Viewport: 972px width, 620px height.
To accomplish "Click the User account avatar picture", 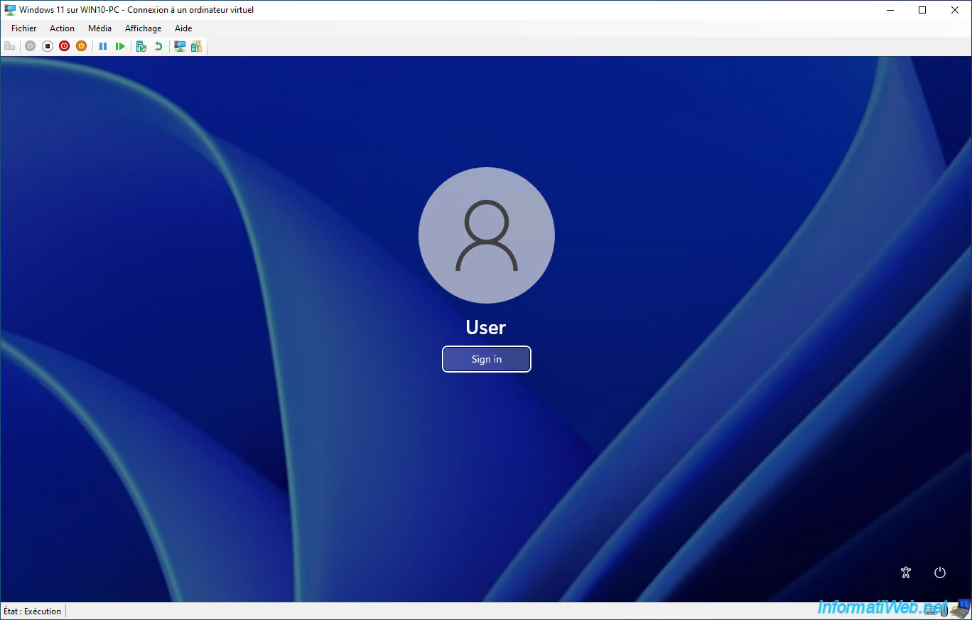I will click(x=487, y=235).
